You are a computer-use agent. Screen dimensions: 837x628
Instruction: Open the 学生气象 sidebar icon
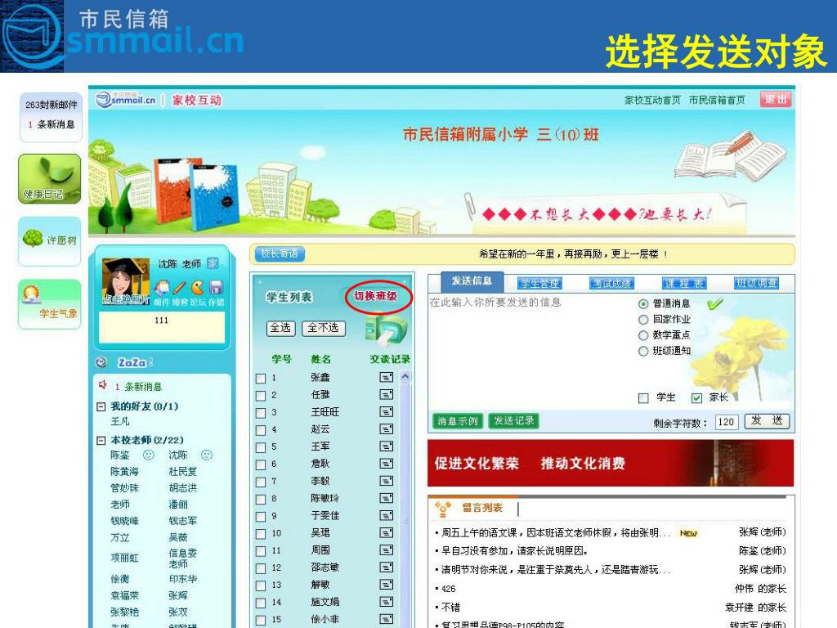point(50,304)
